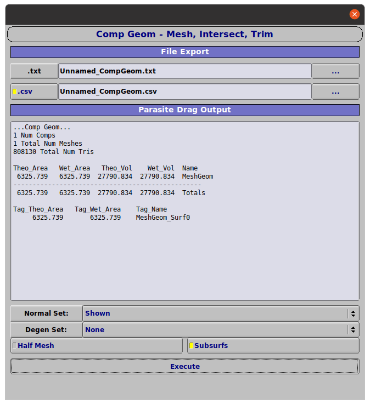Viewport: 370px width, 405px height.
Task: Open the Degen Set dropdown showing None
Action: coord(215,330)
